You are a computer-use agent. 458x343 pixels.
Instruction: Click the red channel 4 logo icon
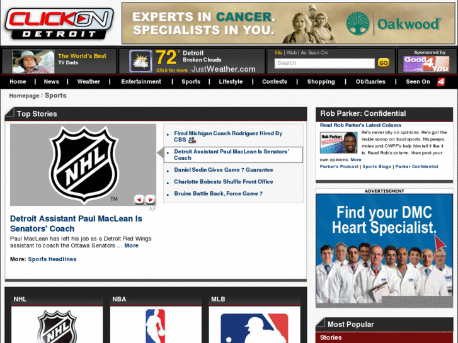pos(441,82)
